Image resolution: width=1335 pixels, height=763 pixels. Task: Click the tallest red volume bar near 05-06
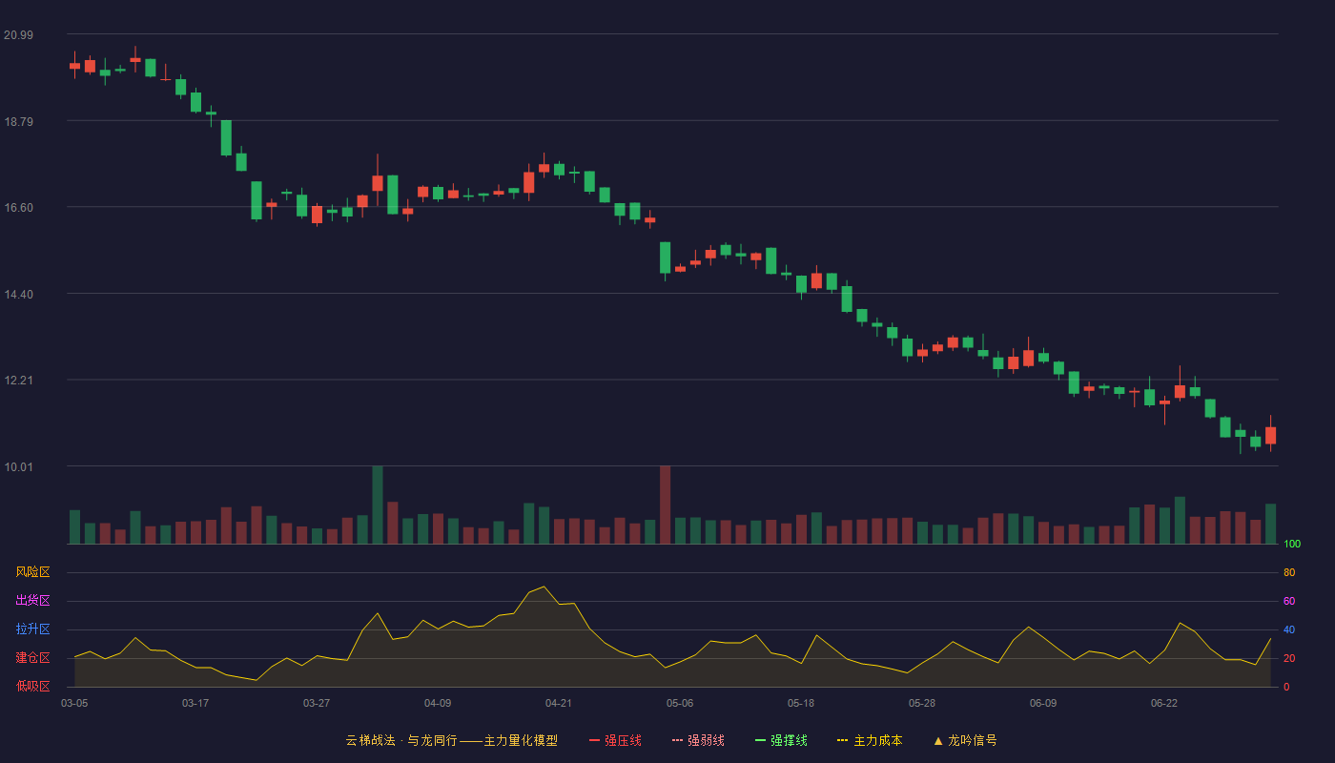pos(665,505)
